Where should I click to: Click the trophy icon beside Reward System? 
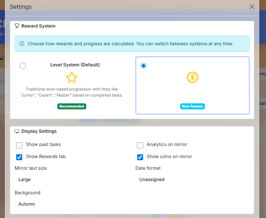pos(17,26)
